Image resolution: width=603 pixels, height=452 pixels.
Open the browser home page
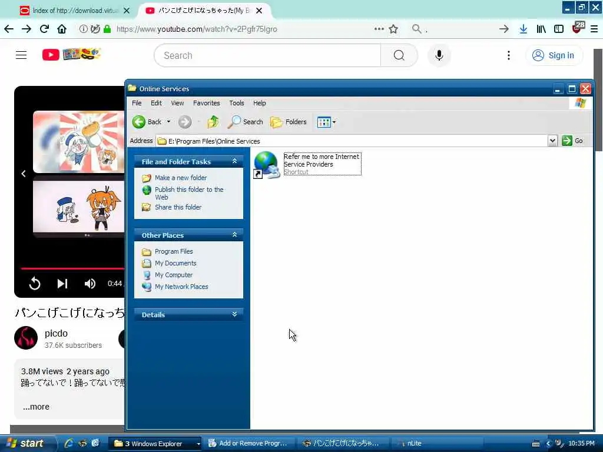pos(61,29)
